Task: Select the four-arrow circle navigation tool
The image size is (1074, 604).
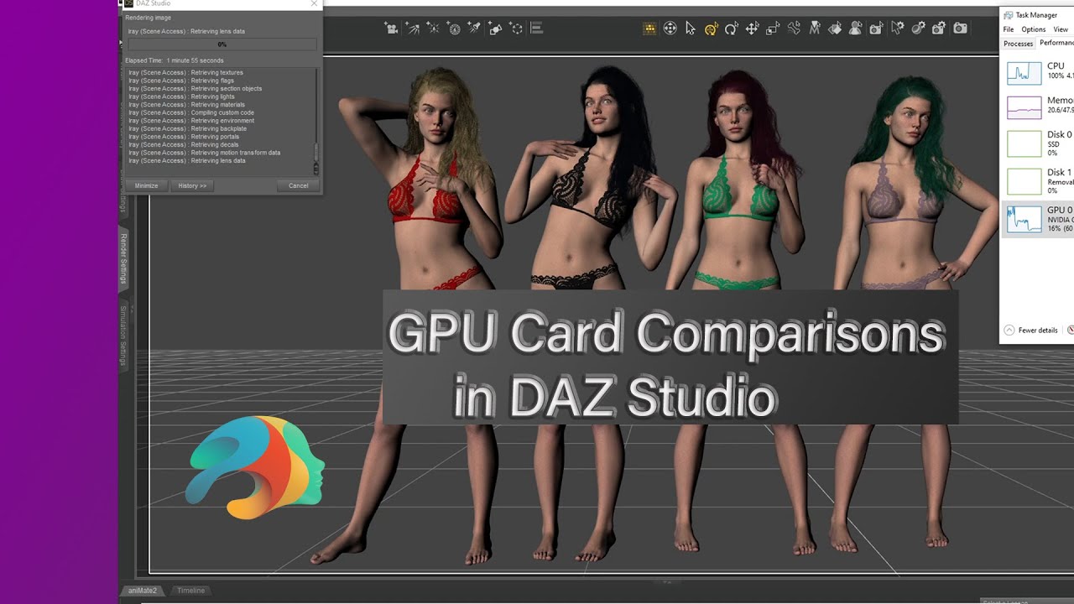Action: (670, 29)
